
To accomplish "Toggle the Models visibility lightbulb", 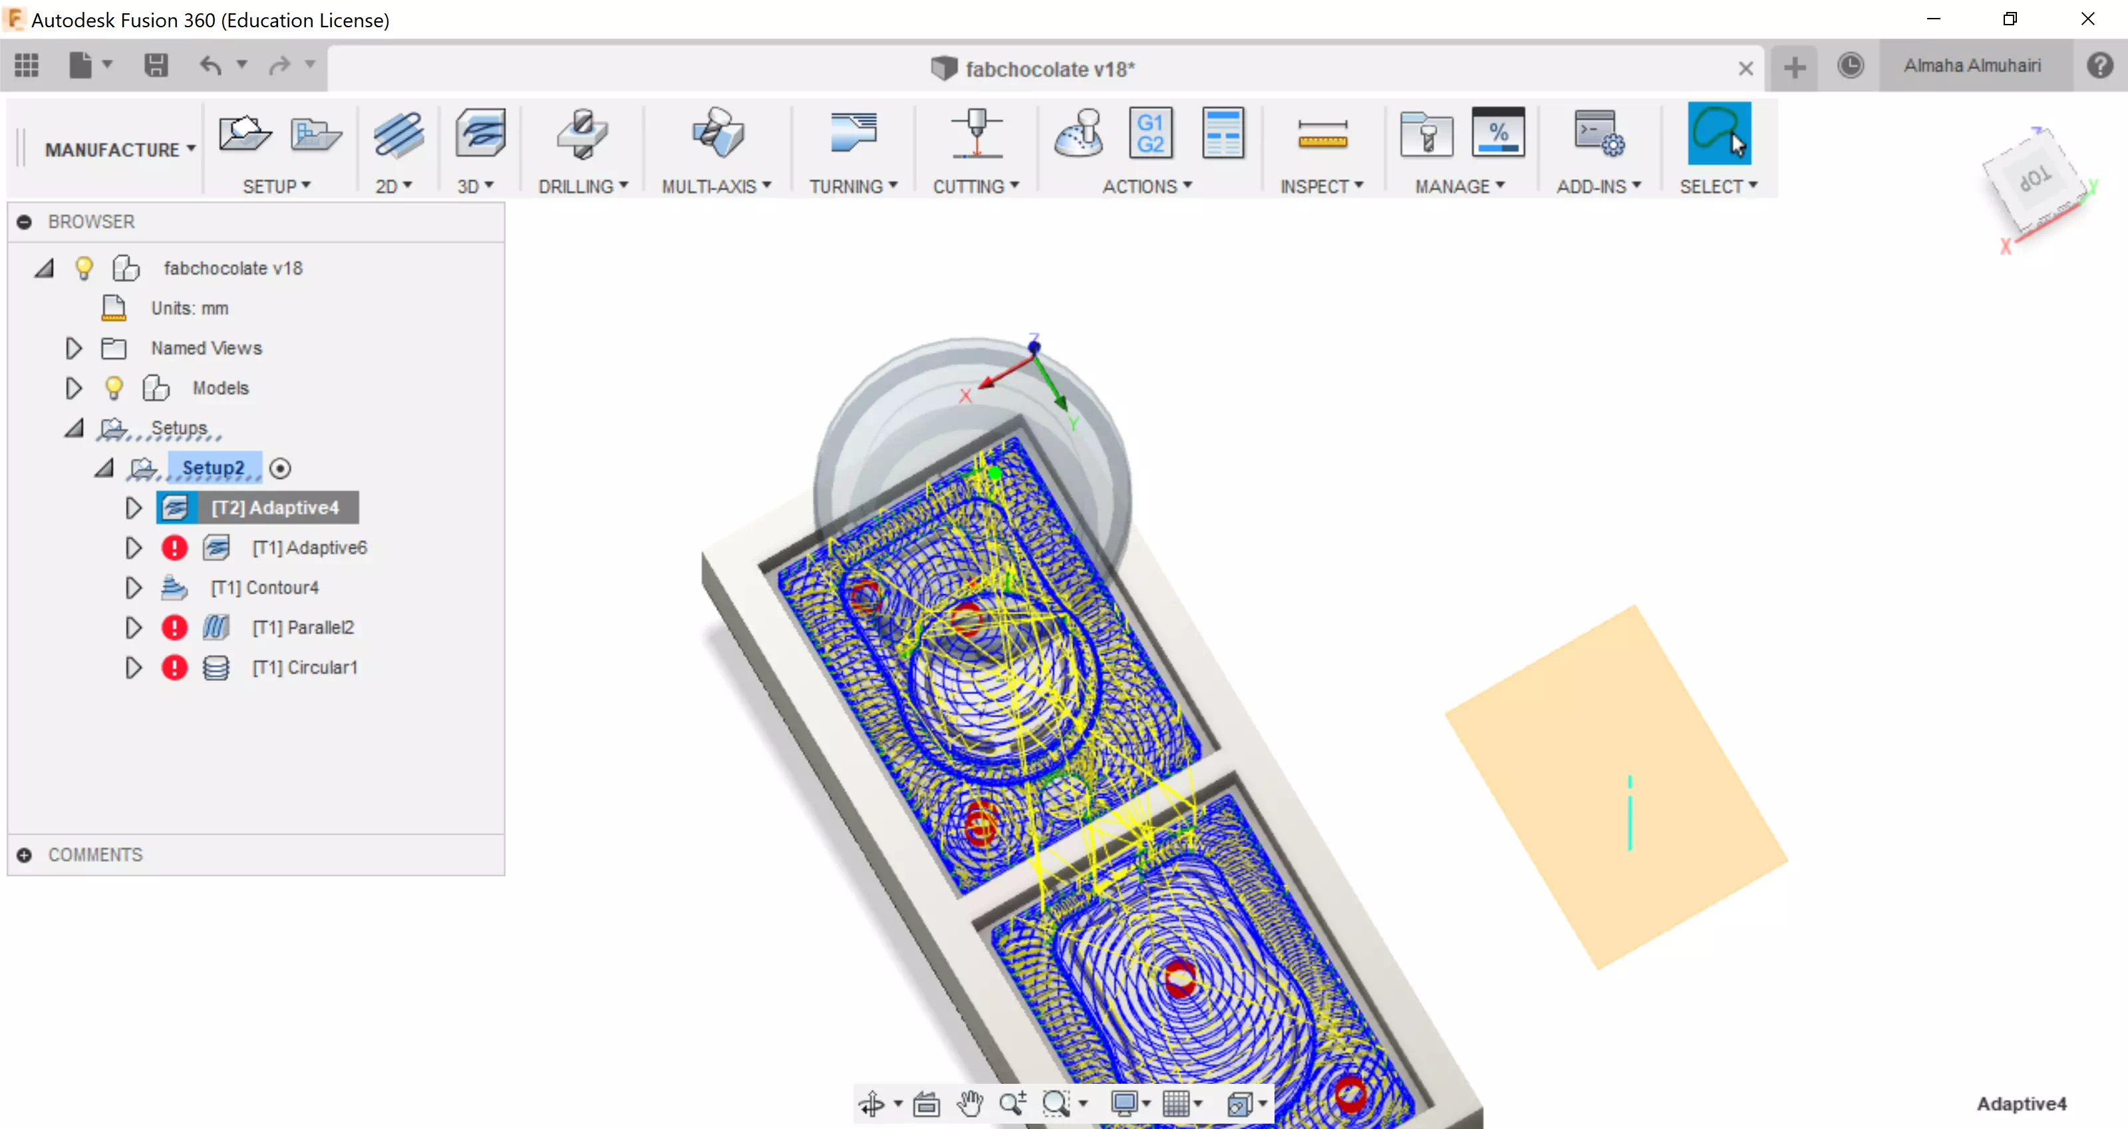I will [x=114, y=388].
